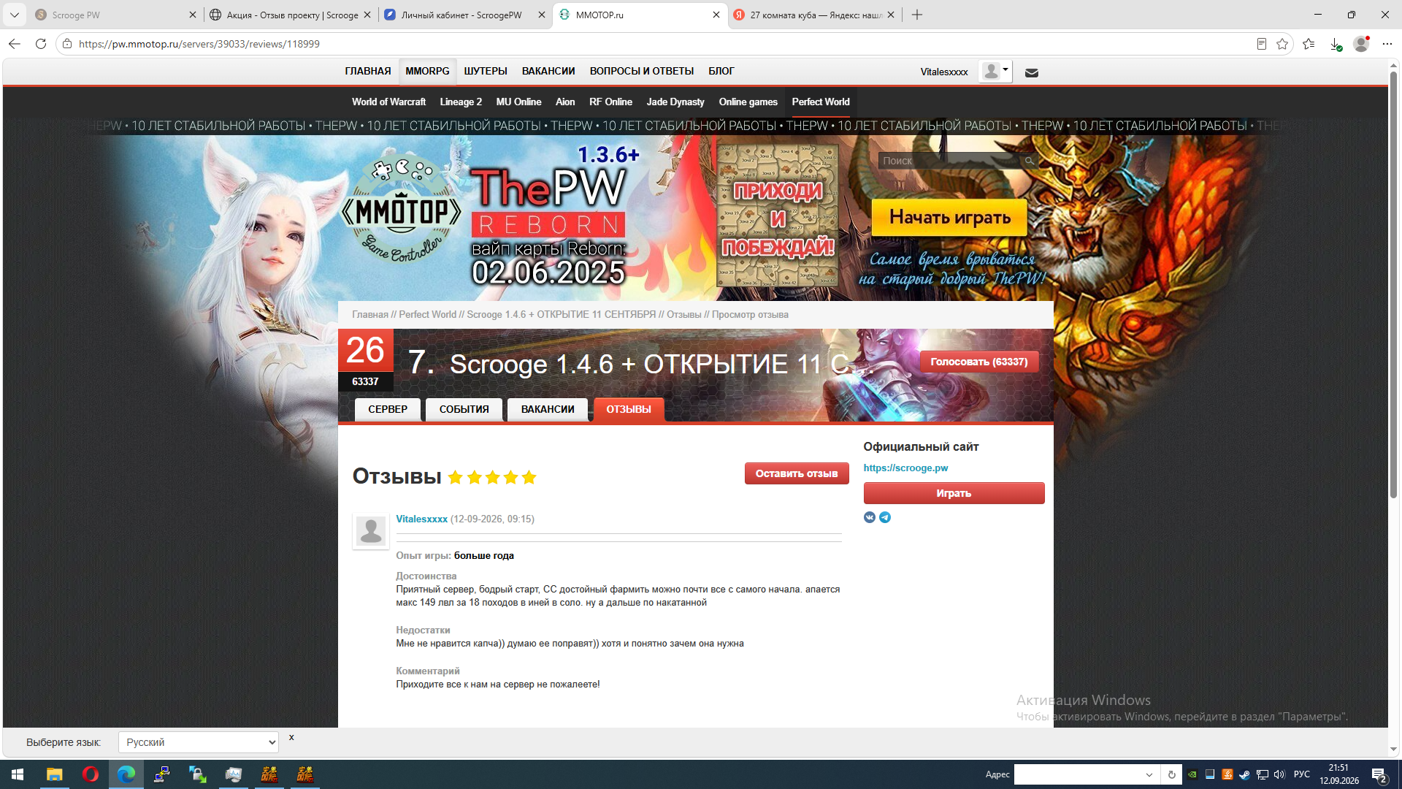Open browser profile avatar icon
Image resolution: width=1402 pixels, height=789 pixels.
tap(1361, 44)
